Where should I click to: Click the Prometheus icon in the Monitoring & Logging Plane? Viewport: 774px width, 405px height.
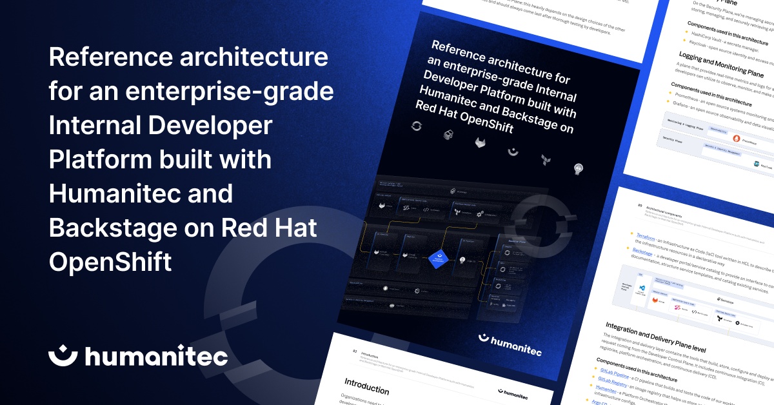pyautogui.click(x=737, y=139)
